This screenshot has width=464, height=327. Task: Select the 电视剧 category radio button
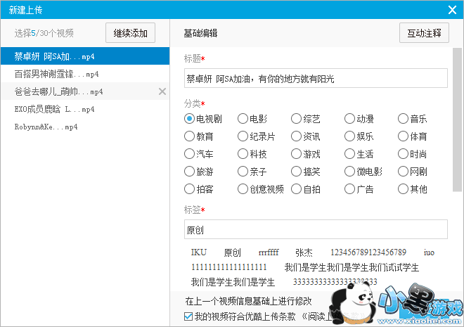tap(189, 119)
